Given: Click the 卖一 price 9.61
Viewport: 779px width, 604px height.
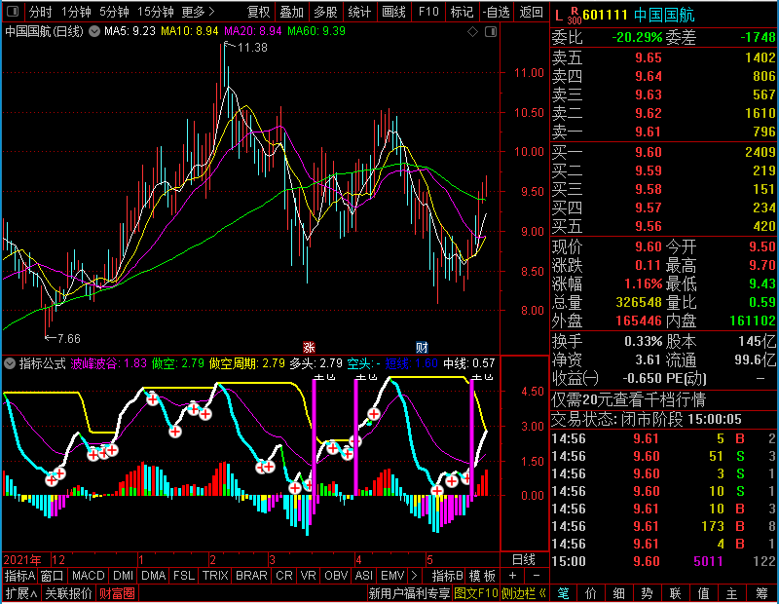Looking at the screenshot, I should (649, 132).
